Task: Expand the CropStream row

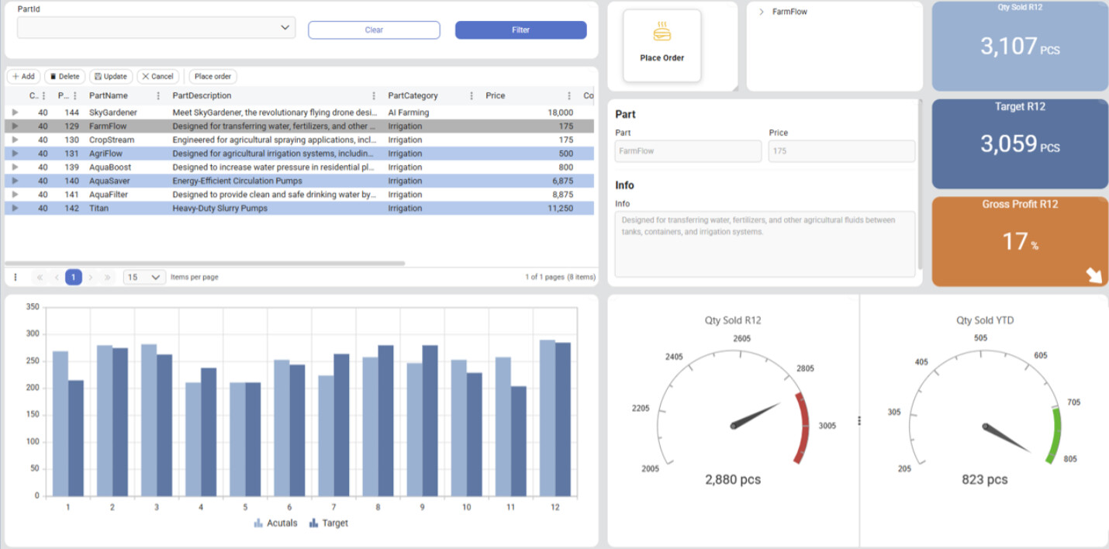Action: point(15,140)
